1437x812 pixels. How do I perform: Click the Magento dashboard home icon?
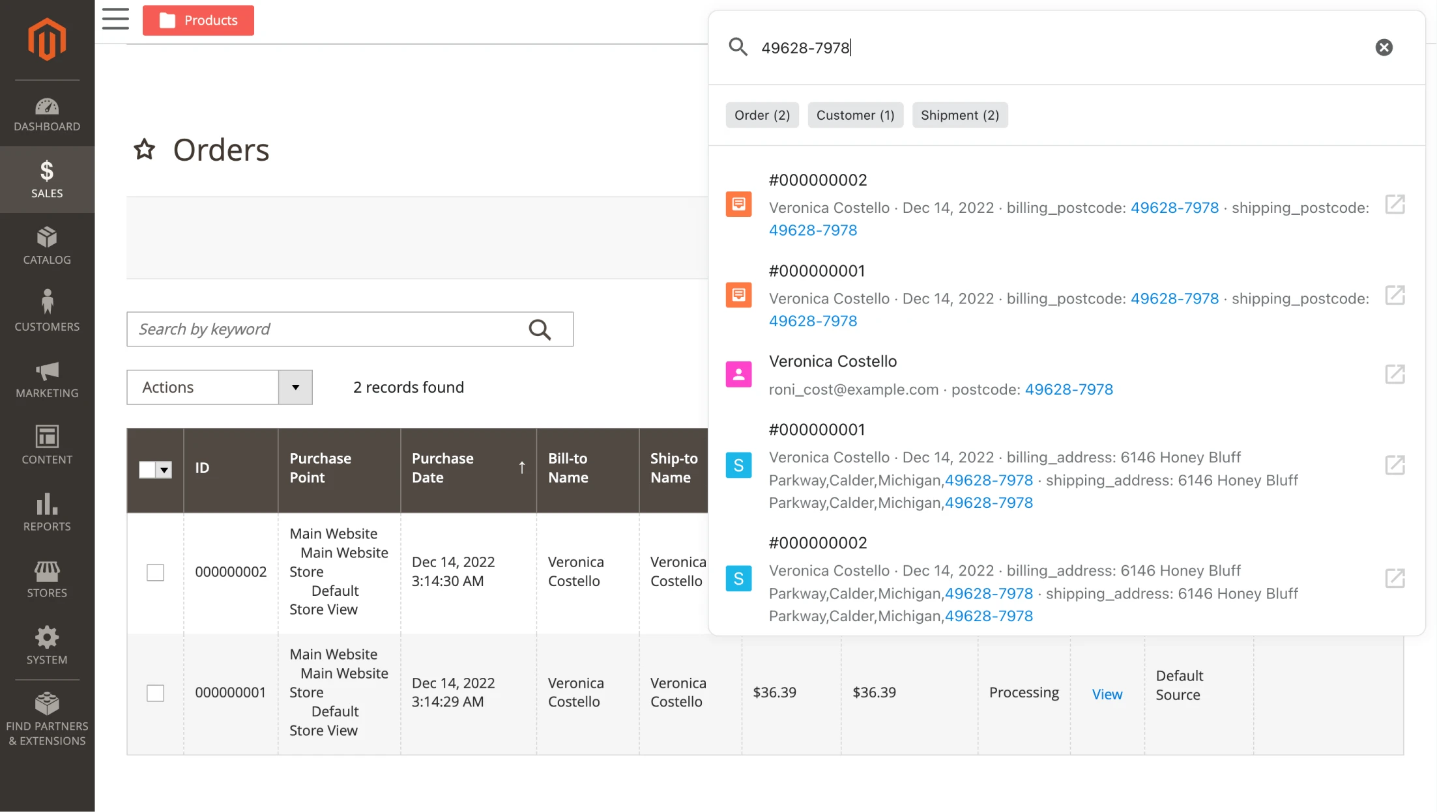point(46,40)
